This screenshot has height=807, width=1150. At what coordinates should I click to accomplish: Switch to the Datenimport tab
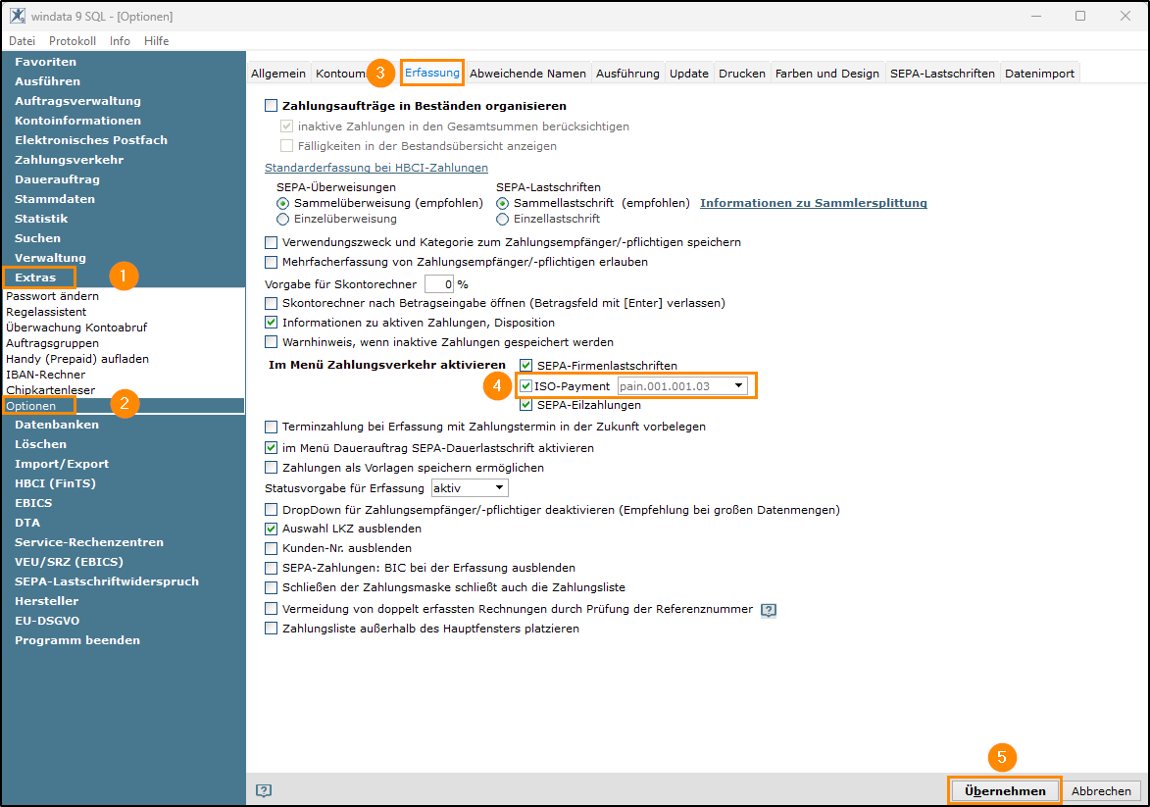pyautogui.click(x=1039, y=74)
